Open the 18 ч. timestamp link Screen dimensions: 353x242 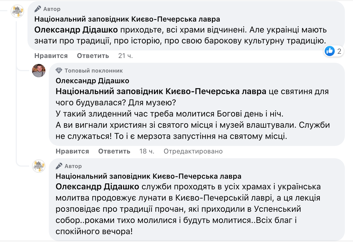pyautogui.click(x=147, y=151)
